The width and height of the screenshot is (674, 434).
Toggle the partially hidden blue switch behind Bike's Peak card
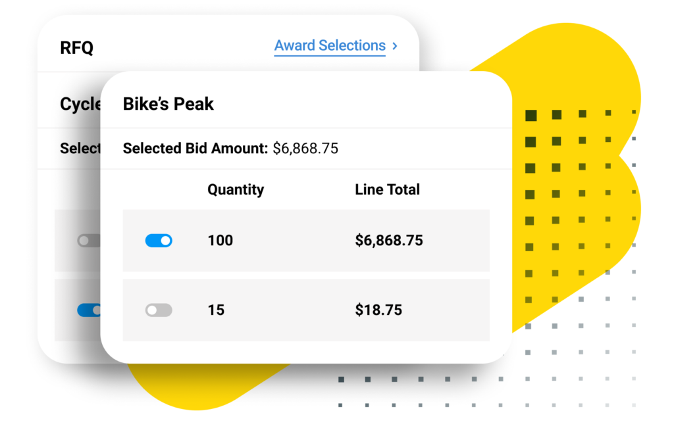click(89, 310)
